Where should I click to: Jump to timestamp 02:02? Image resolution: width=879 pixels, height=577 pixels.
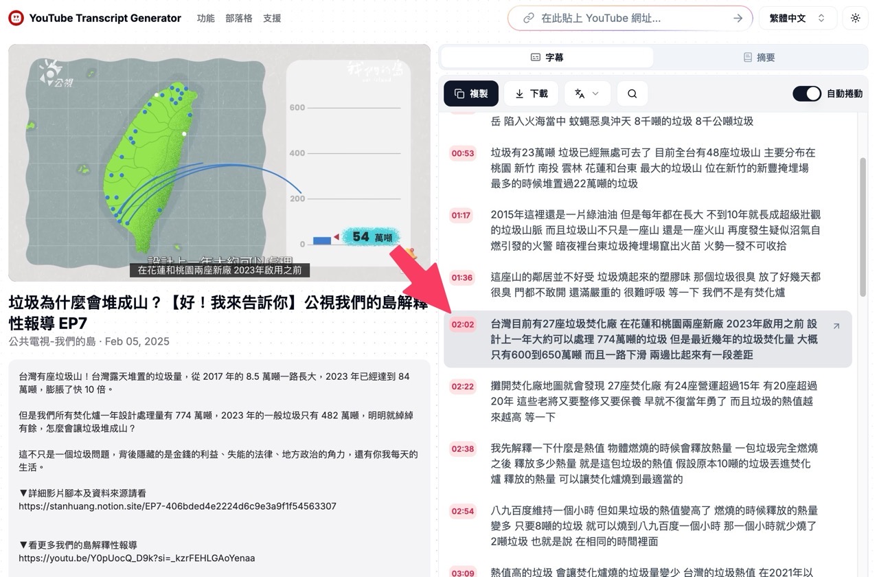coord(463,324)
